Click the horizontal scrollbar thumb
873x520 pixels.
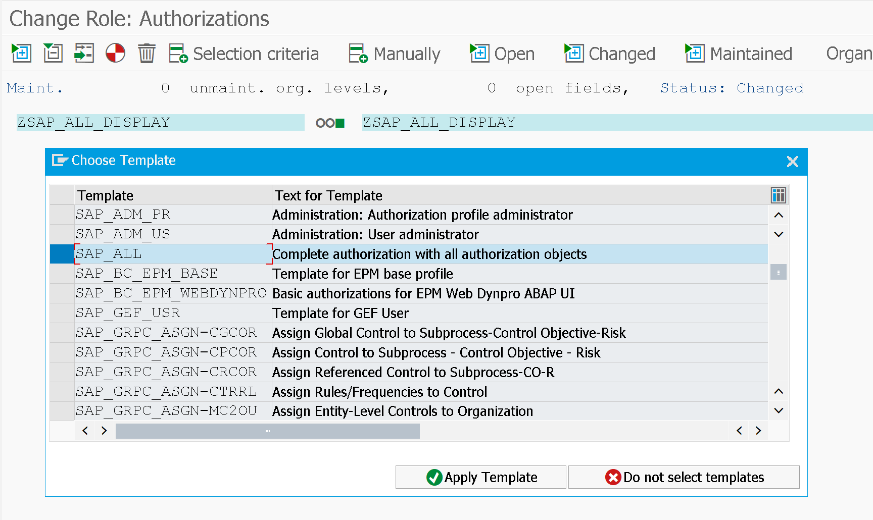268,431
